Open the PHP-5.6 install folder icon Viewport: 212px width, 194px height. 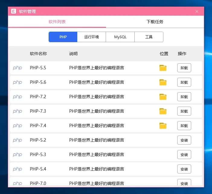tap(163, 82)
